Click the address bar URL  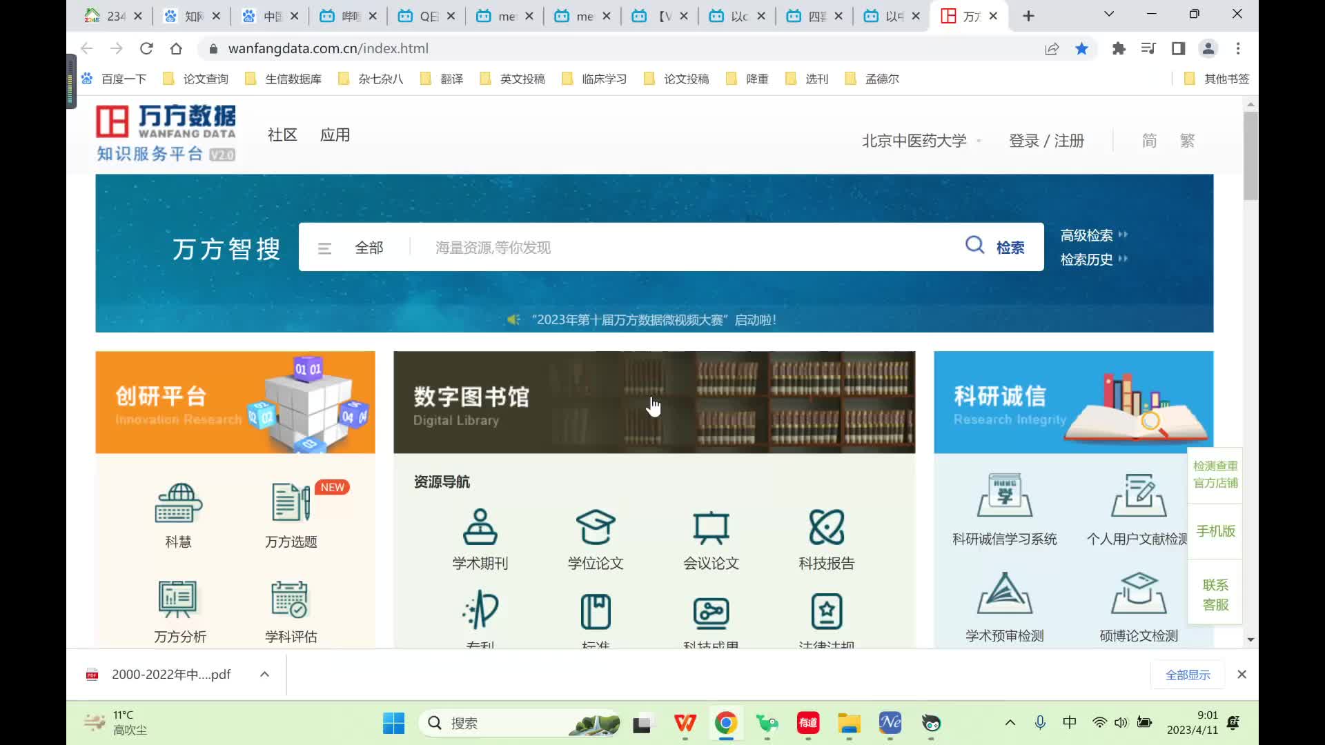328,48
